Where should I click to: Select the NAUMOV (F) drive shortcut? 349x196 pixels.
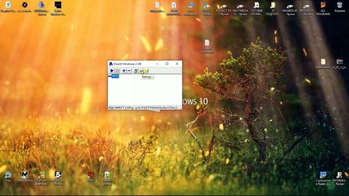[290, 9]
